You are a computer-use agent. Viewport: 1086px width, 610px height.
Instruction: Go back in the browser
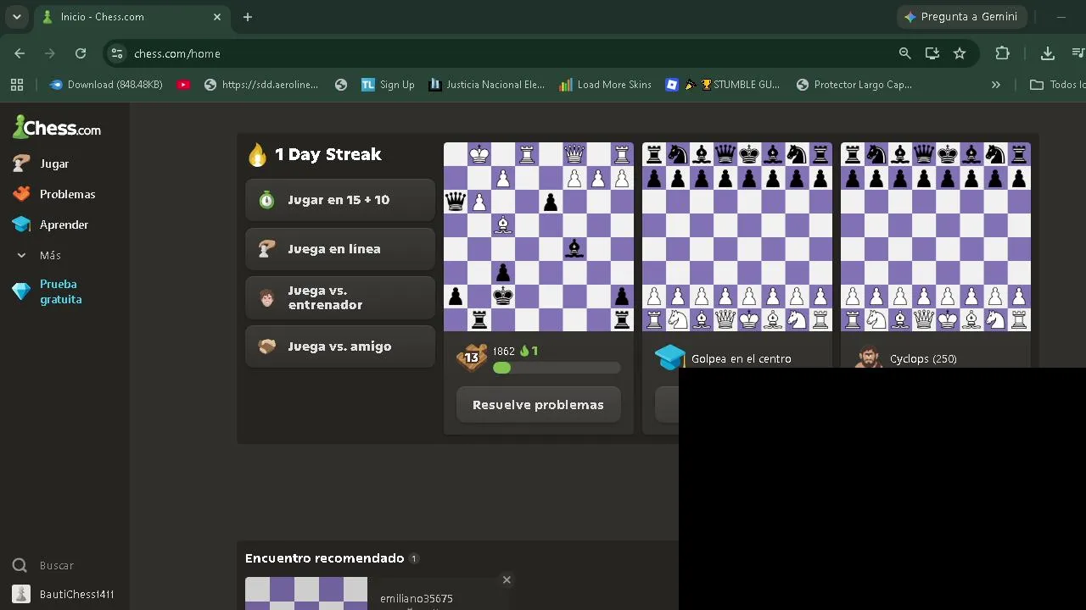20,53
